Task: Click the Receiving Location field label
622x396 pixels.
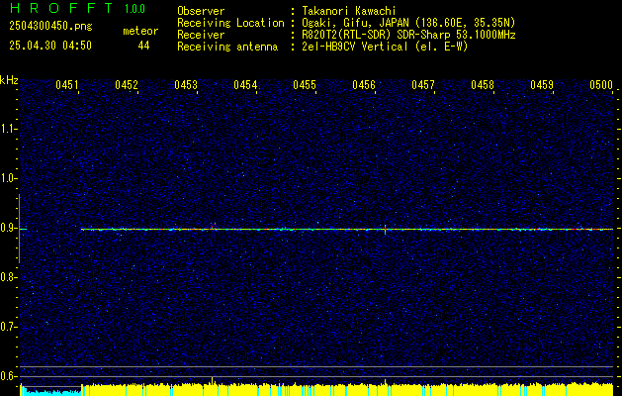Action: pos(230,23)
